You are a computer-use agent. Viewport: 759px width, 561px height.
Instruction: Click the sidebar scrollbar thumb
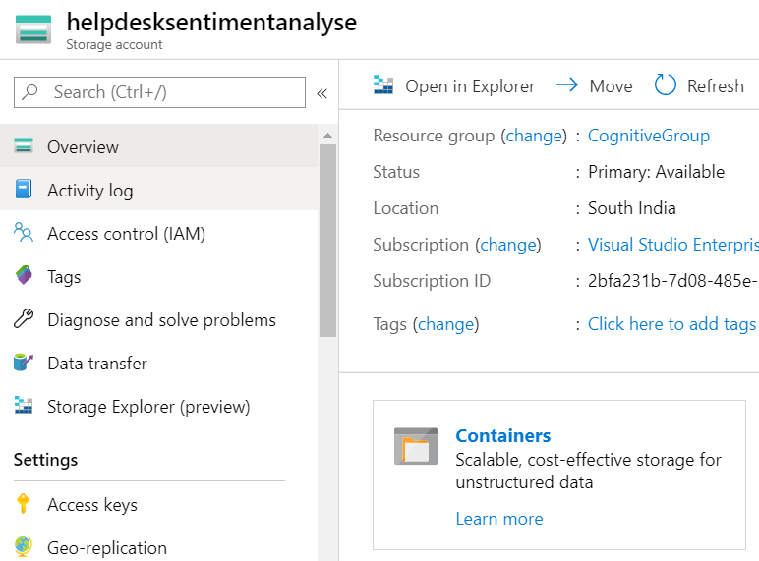coord(327,241)
